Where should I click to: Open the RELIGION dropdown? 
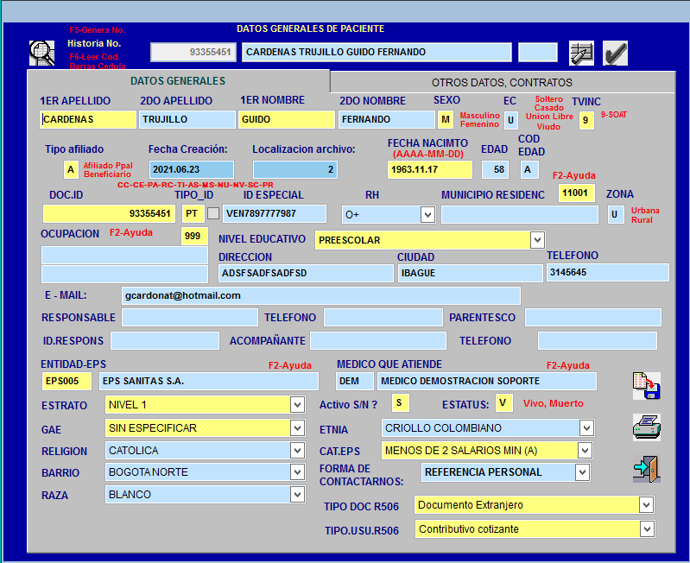[x=297, y=451]
